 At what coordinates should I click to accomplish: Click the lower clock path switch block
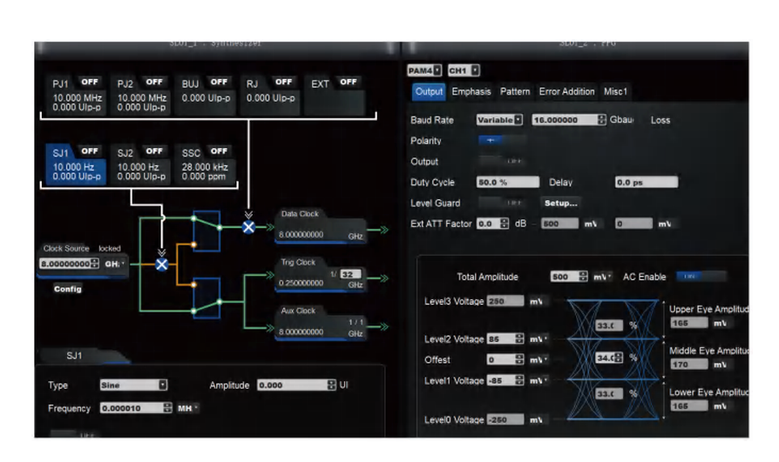click(x=207, y=298)
